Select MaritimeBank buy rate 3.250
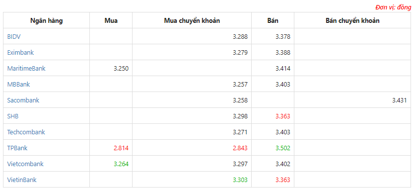Viewport: 415px width, 193px height. (x=121, y=69)
